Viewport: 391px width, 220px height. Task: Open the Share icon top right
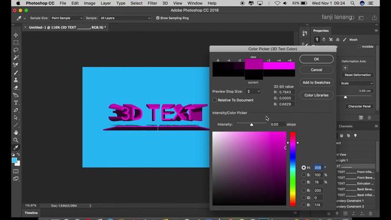point(375,18)
